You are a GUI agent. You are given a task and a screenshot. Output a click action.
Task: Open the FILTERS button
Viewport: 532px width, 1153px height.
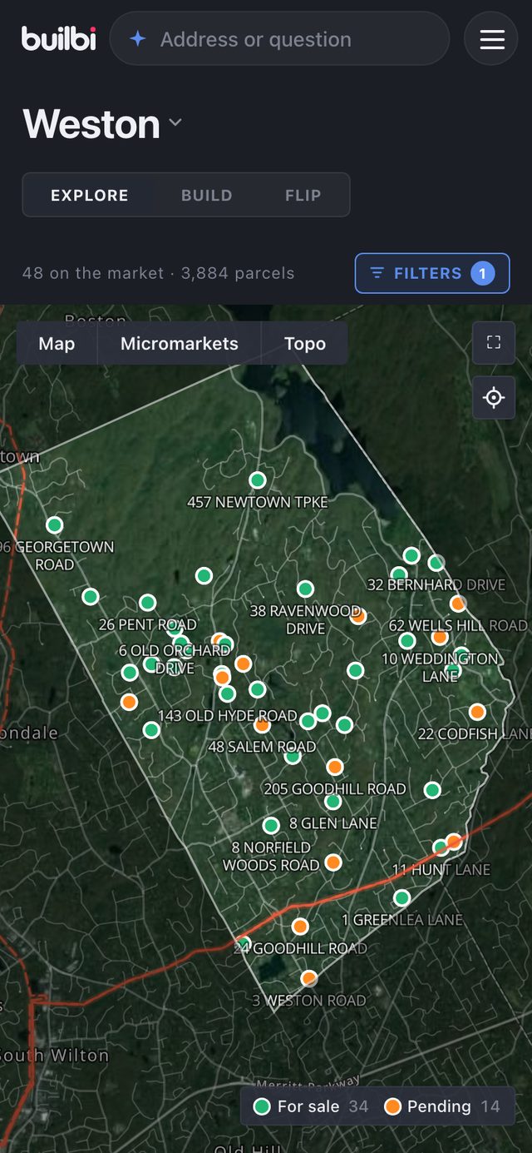coord(432,273)
